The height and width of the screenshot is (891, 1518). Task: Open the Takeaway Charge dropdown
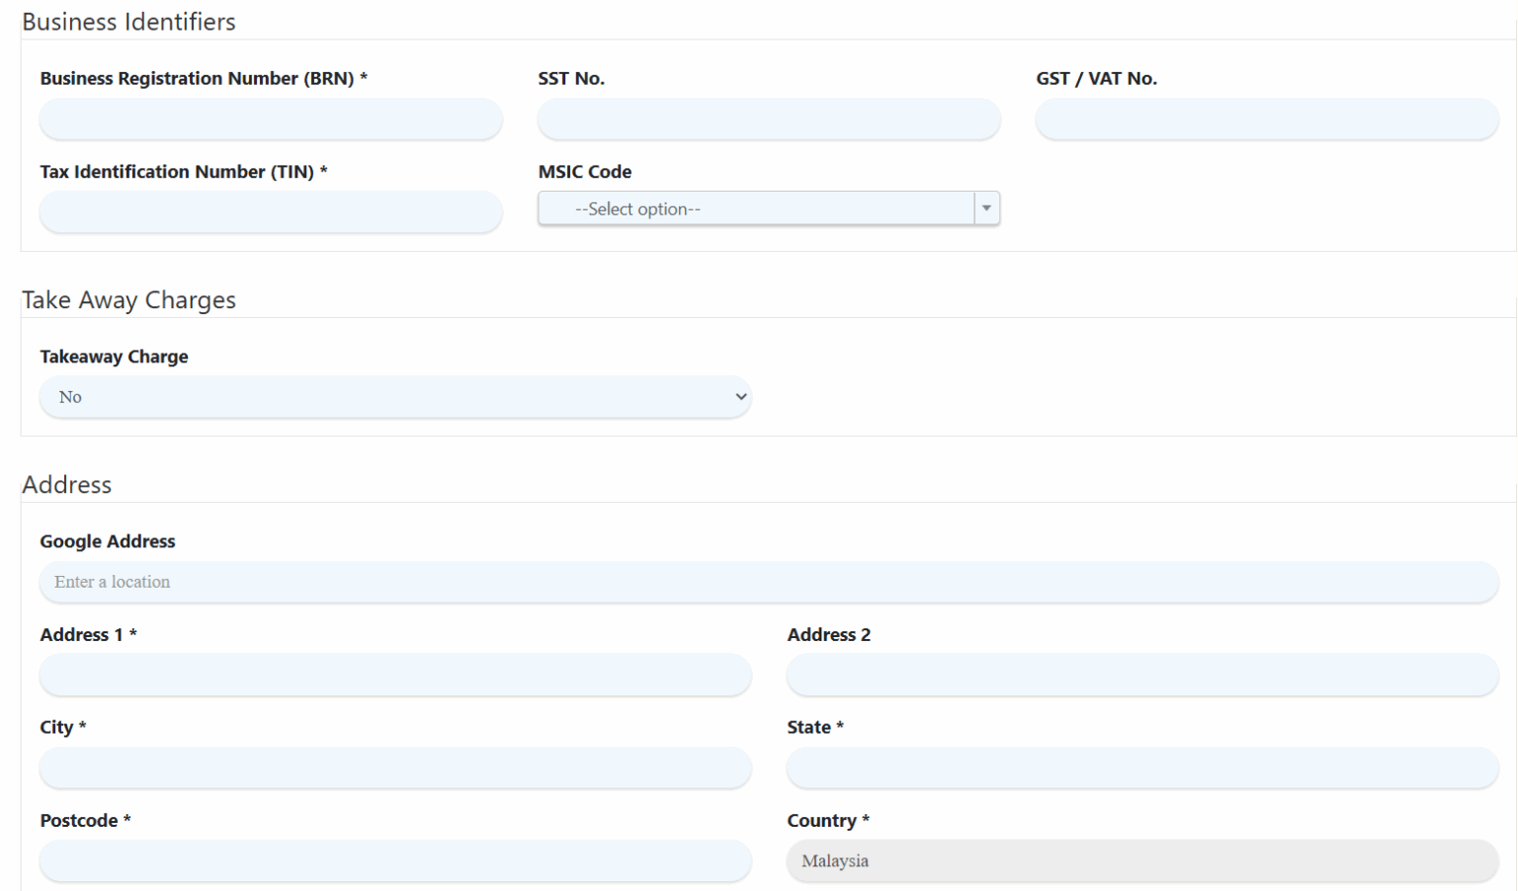click(x=395, y=396)
